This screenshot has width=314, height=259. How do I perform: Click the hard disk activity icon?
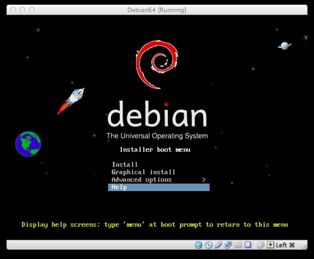click(198, 245)
